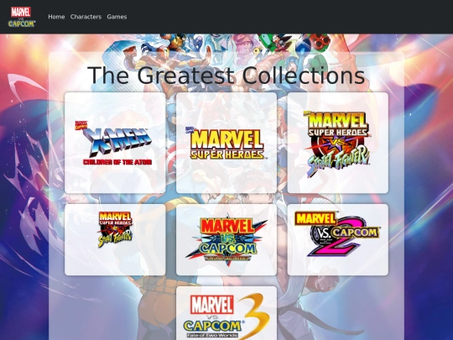Choose the smaller Marvel Super Heroes vs Street Fighter logo
453x340 pixels.
[115, 229]
